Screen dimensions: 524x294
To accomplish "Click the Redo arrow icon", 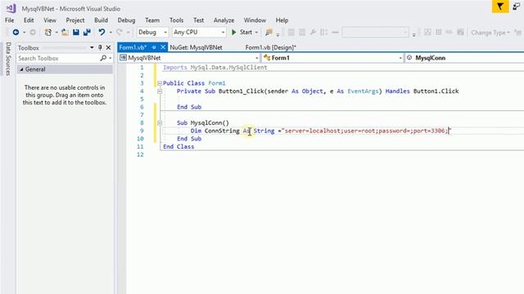I will [120, 33].
